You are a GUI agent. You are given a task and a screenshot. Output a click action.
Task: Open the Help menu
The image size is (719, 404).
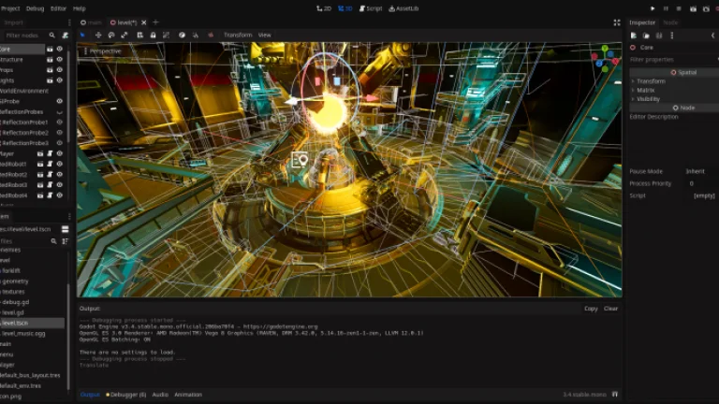point(80,8)
